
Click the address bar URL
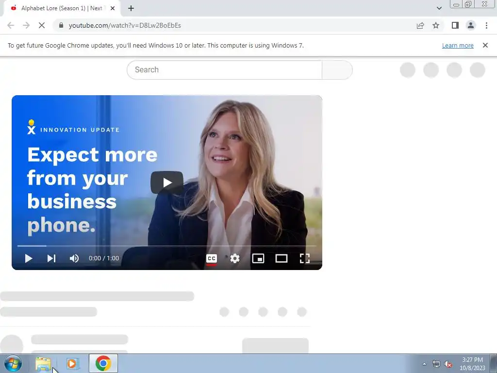point(125,25)
